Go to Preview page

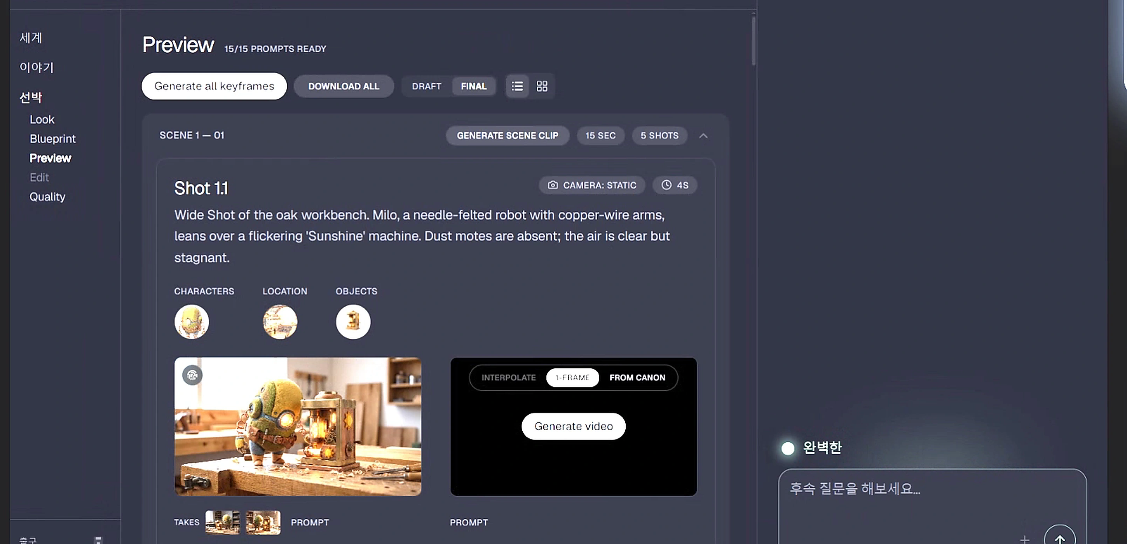[50, 158]
